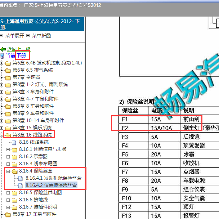219x219 pixels.
Task: Select 8.16.6 接地线 tree label
Action: (33, 200)
